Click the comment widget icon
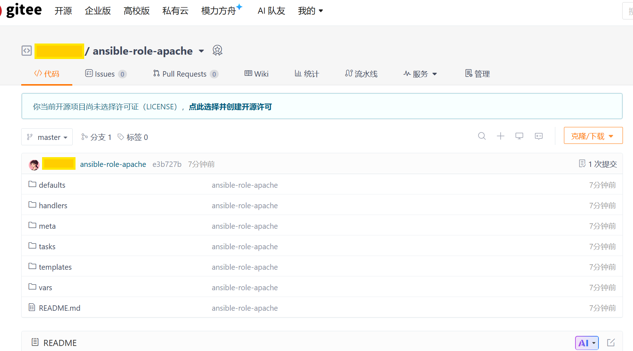The height and width of the screenshot is (351, 633). click(539, 136)
